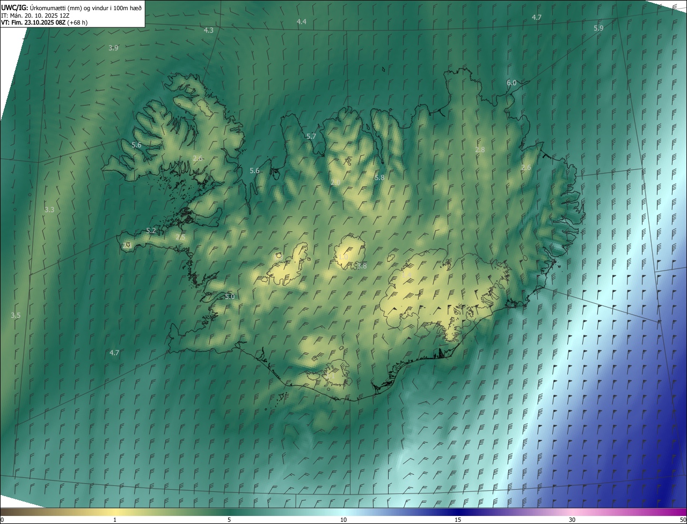
Task: Click the 5.2 value label on the map
Action: [x=151, y=231]
